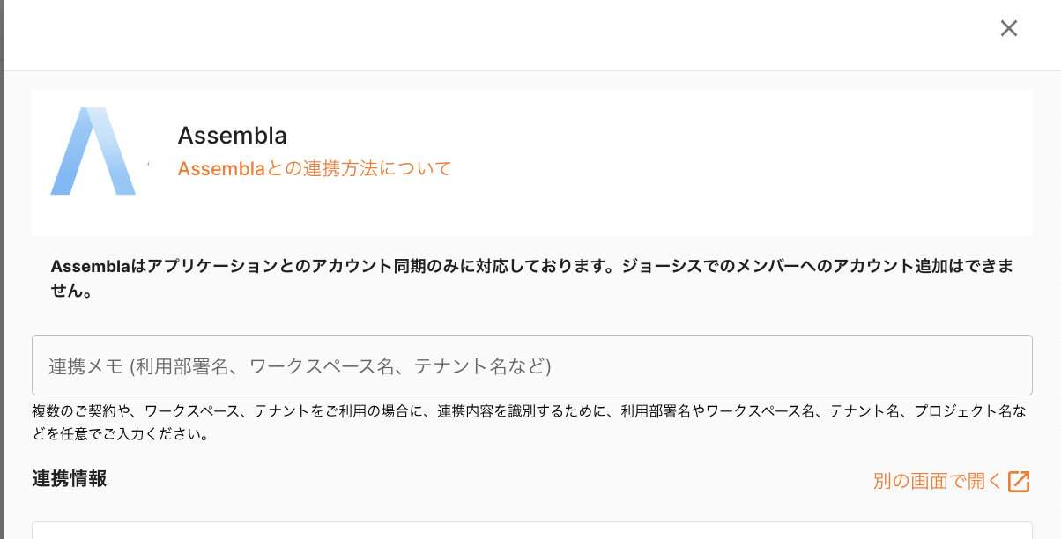
Task: Click the notice's last line ending せん。
Action: coord(72,292)
